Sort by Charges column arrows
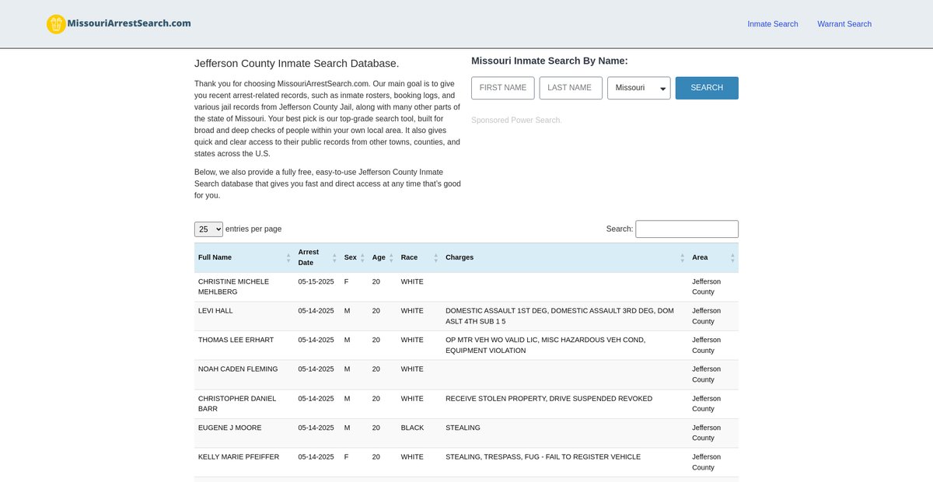This screenshot has height=482, width=933. tap(682, 257)
